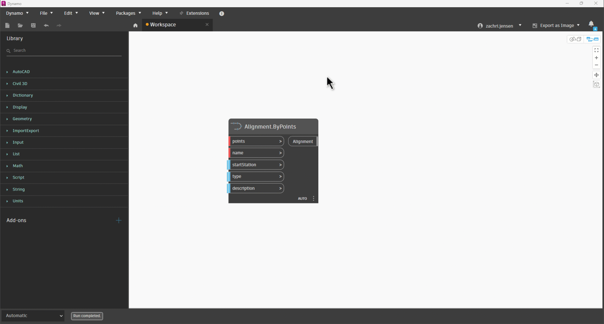
Task: Expand the Civil 3D library category
Action: click(20, 84)
